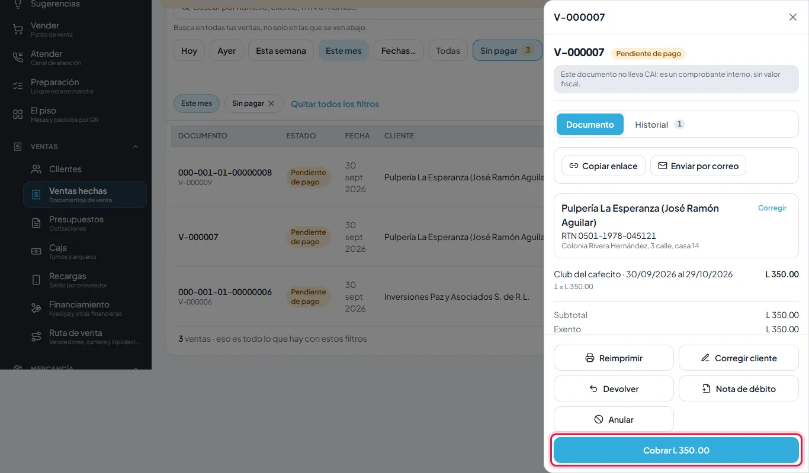The width and height of the screenshot is (809, 473).
Task: Open sale row 000-001-01-00000008
Action: point(358,177)
